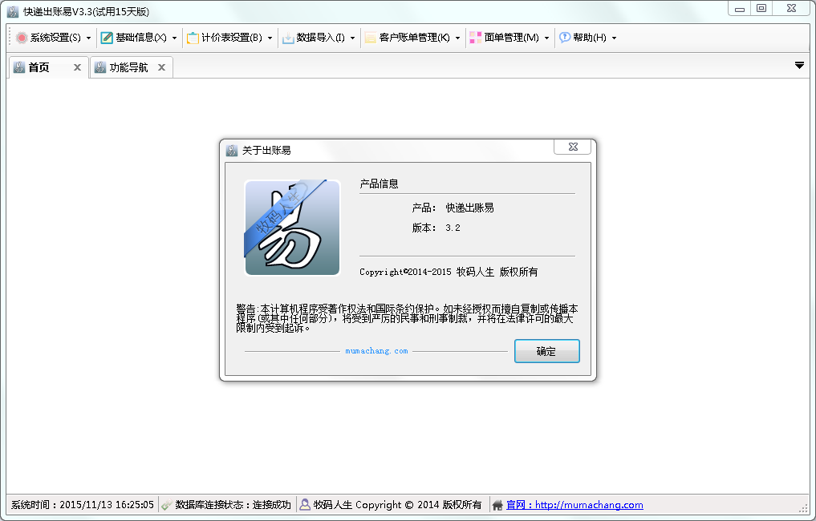Open the 官网 http://mumachang.com link
The height and width of the screenshot is (521, 816).
[x=574, y=504]
